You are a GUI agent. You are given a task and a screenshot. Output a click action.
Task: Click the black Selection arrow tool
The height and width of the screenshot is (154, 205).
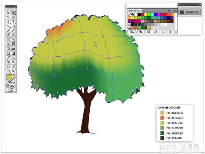click(8, 13)
